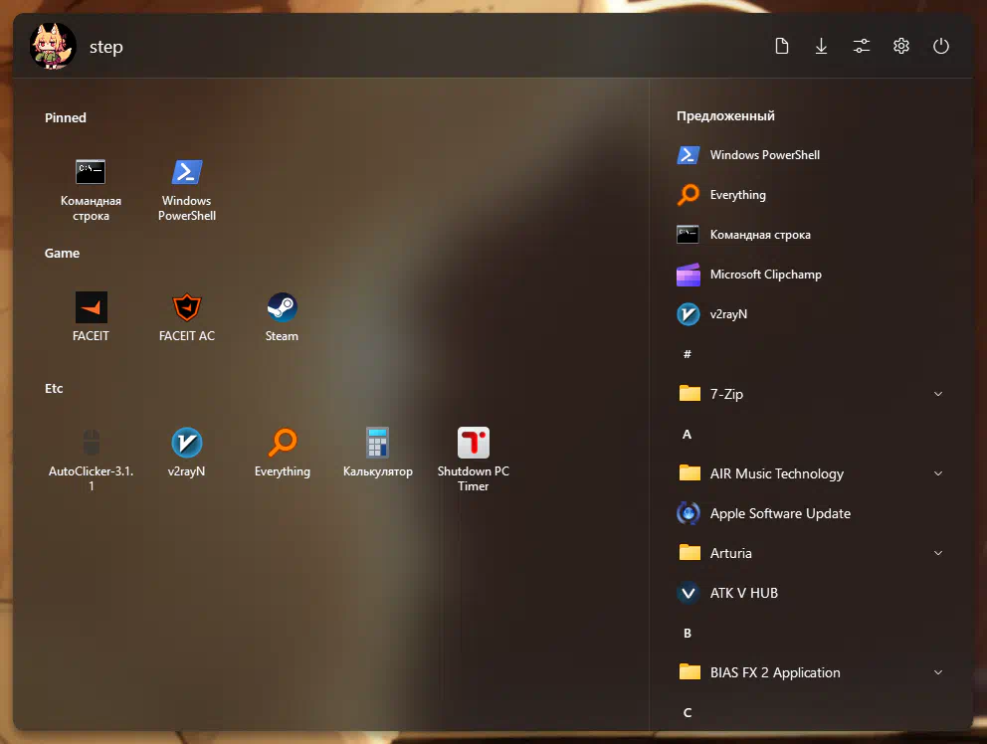Screen dimensions: 987x744
Task: Select the Pinned group heading
Action: click(66, 117)
